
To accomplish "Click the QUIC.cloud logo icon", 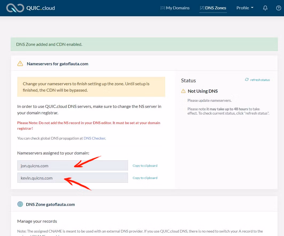I will coord(15,8).
